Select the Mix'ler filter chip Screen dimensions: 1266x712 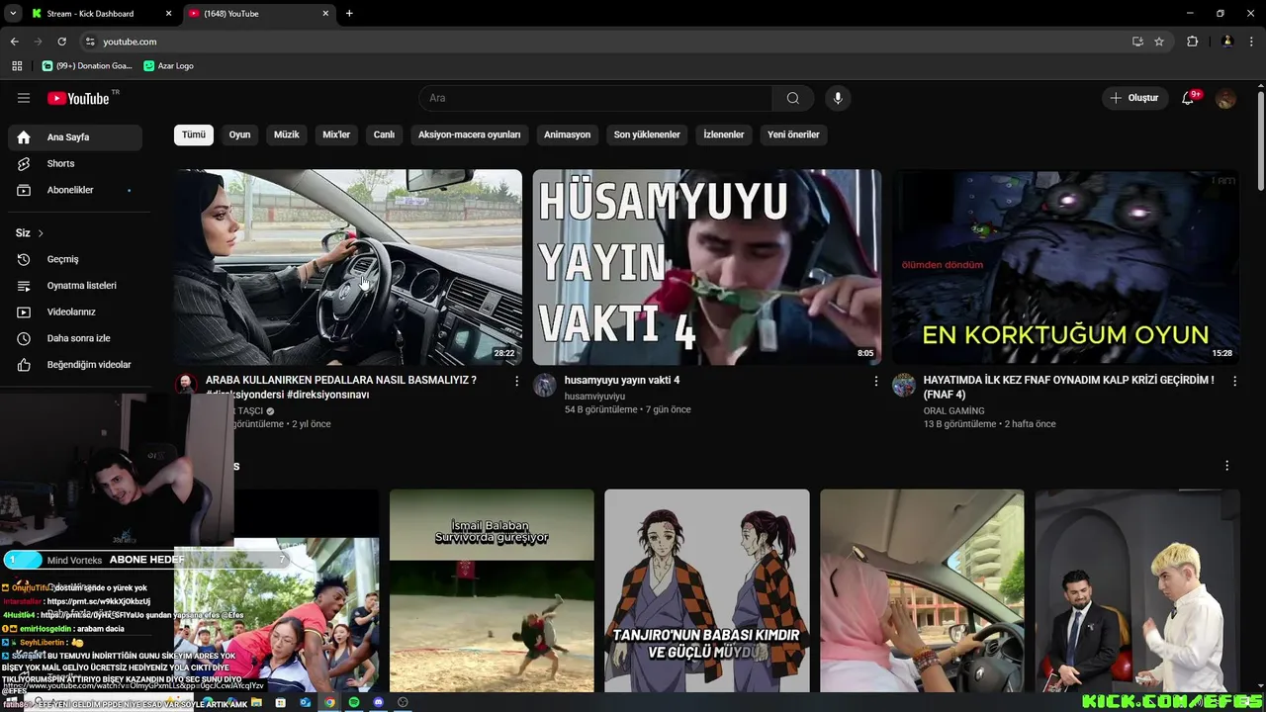336,134
